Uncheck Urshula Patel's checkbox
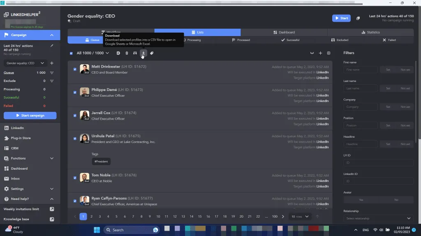 [75, 138]
